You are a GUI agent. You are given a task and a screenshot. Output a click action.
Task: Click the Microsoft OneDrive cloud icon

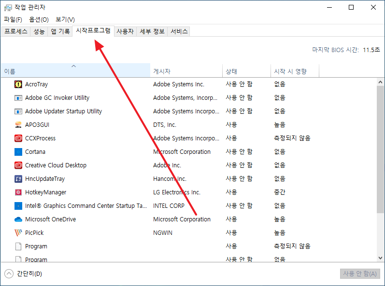18,219
